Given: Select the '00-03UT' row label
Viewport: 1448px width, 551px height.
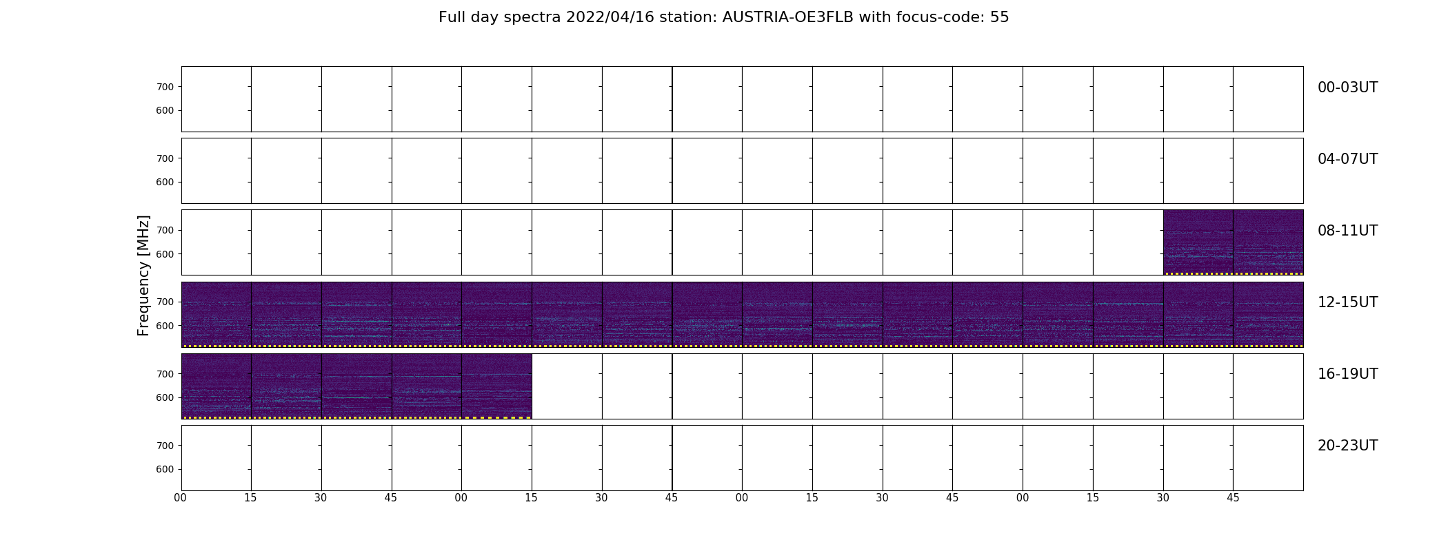Looking at the screenshot, I should pos(1347,87).
